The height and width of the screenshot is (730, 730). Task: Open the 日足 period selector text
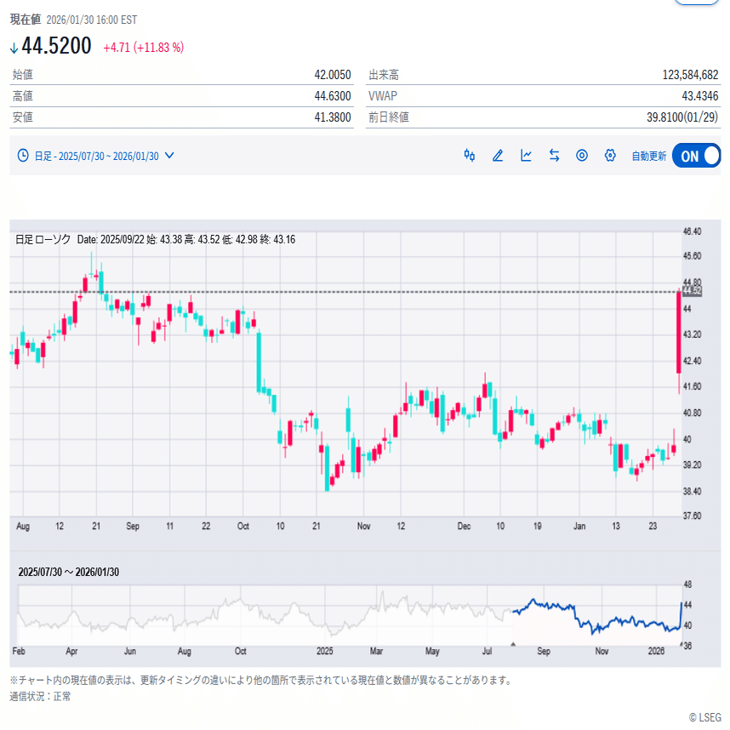[x=43, y=156]
